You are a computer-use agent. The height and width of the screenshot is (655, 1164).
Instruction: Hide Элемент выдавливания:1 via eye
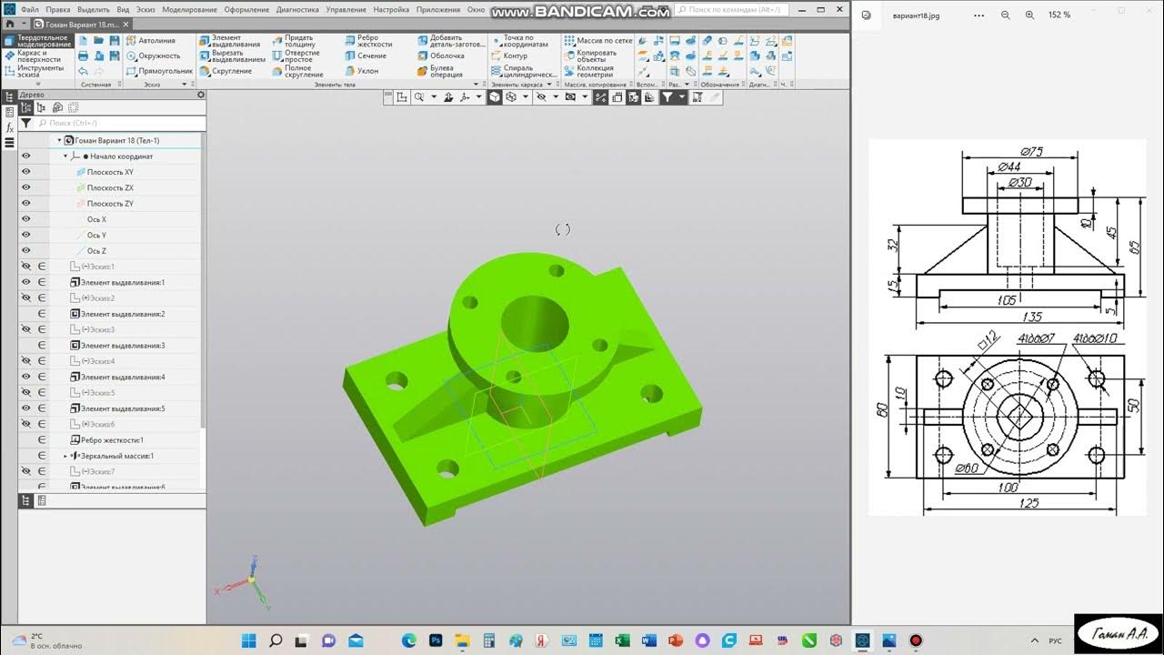25,282
